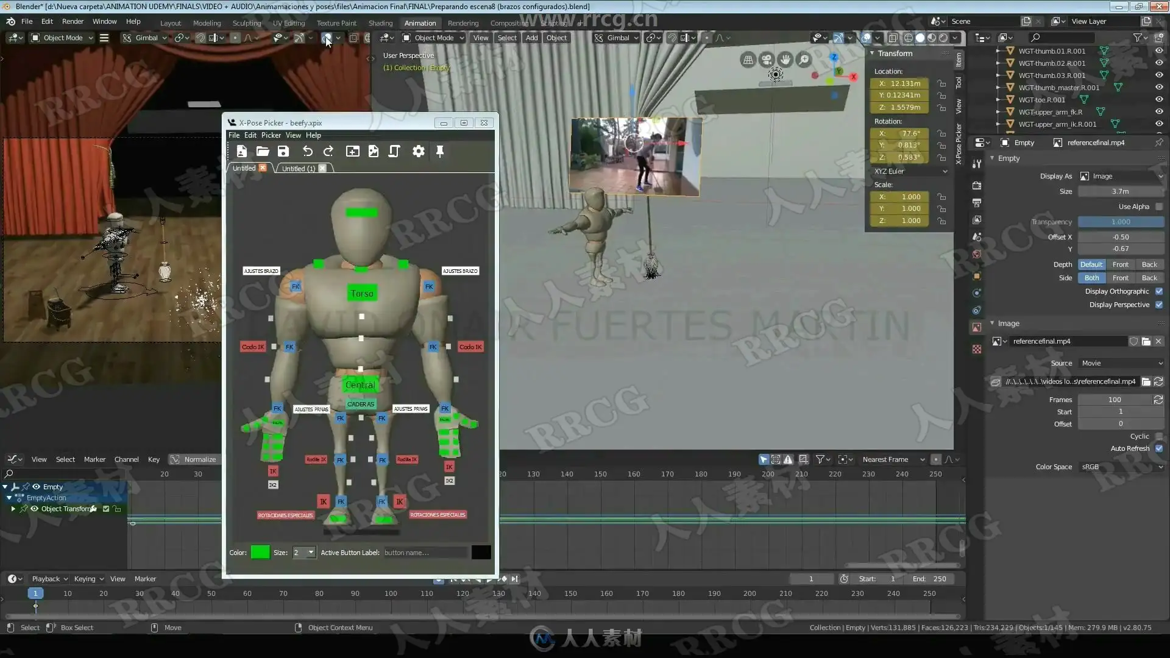This screenshot has height=658, width=1170.
Task: Click the green Color swatch
Action: [260, 553]
